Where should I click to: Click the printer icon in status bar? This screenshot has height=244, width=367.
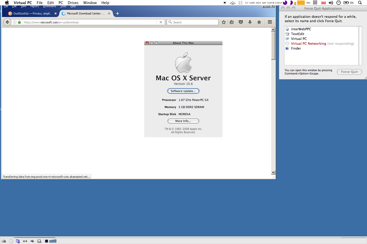click(x=39, y=241)
